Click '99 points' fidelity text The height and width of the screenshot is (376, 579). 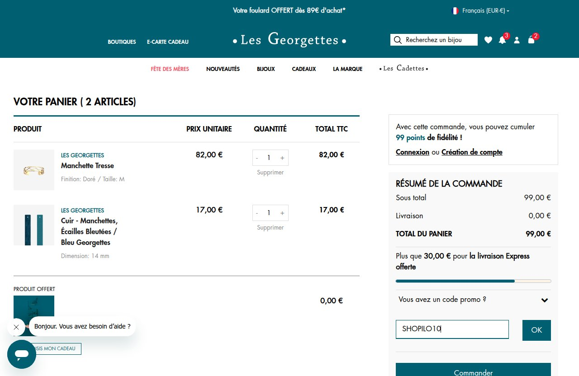pyautogui.click(x=410, y=137)
